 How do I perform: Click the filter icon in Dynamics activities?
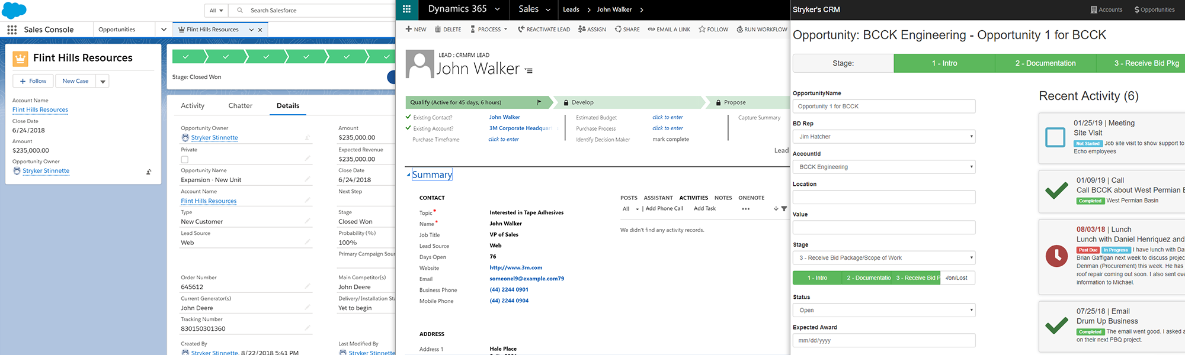(784, 209)
